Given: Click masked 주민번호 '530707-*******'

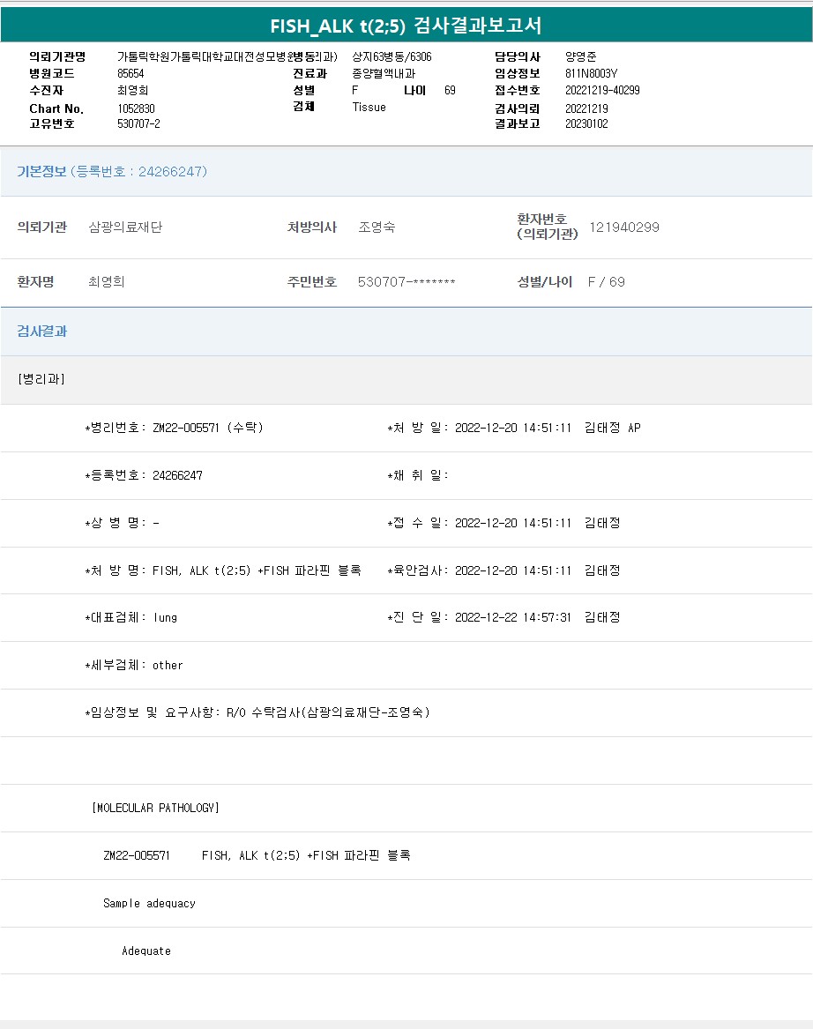Looking at the screenshot, I should coord(406,281).
